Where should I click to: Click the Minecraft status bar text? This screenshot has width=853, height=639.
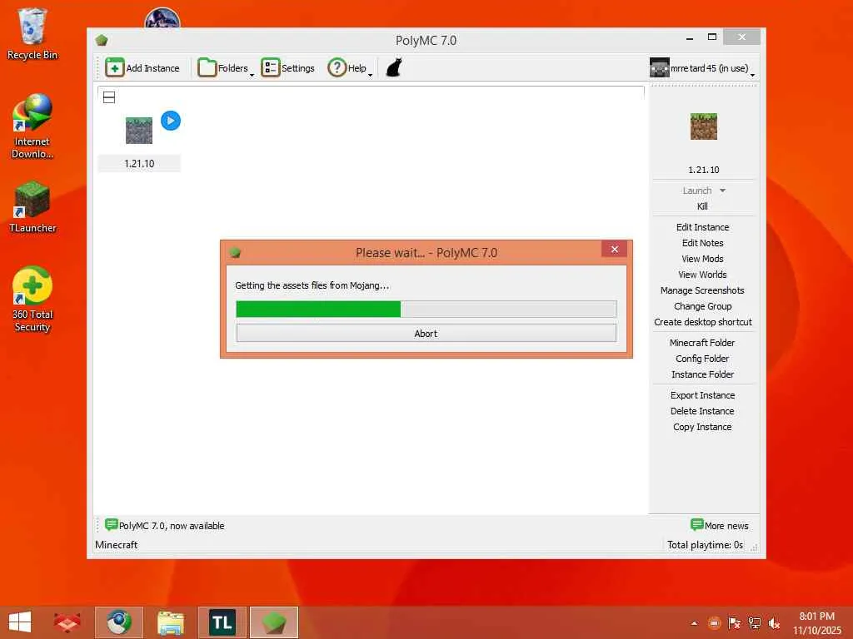(116, 544)
